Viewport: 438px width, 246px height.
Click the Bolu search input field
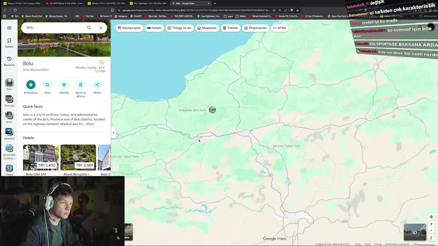[x=55, y=28]
